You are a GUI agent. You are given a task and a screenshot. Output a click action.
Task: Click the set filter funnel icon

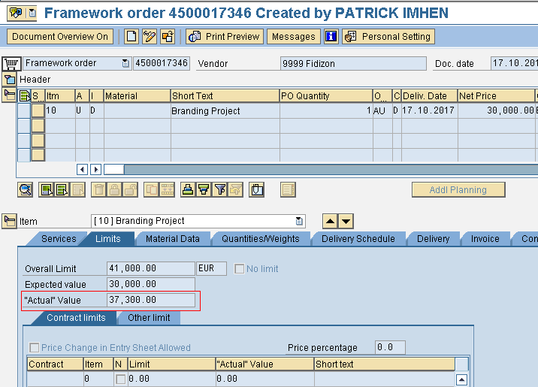(x=220, y=189)
